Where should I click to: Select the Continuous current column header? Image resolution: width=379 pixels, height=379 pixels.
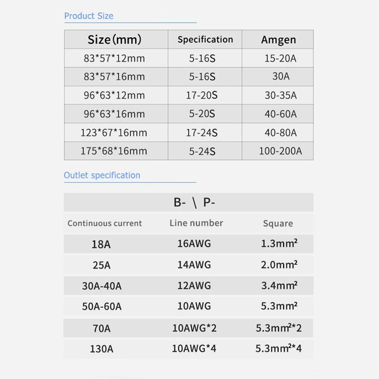tap(105, 223)
